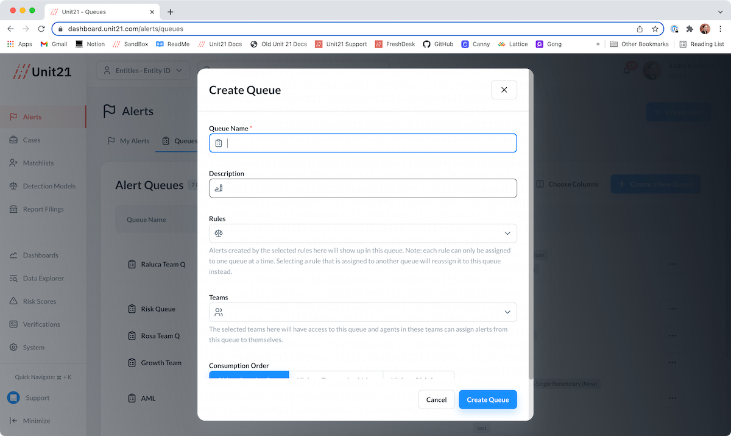Click the System gear icon
This screenshot has width=731, height=436.
[13, 348]
